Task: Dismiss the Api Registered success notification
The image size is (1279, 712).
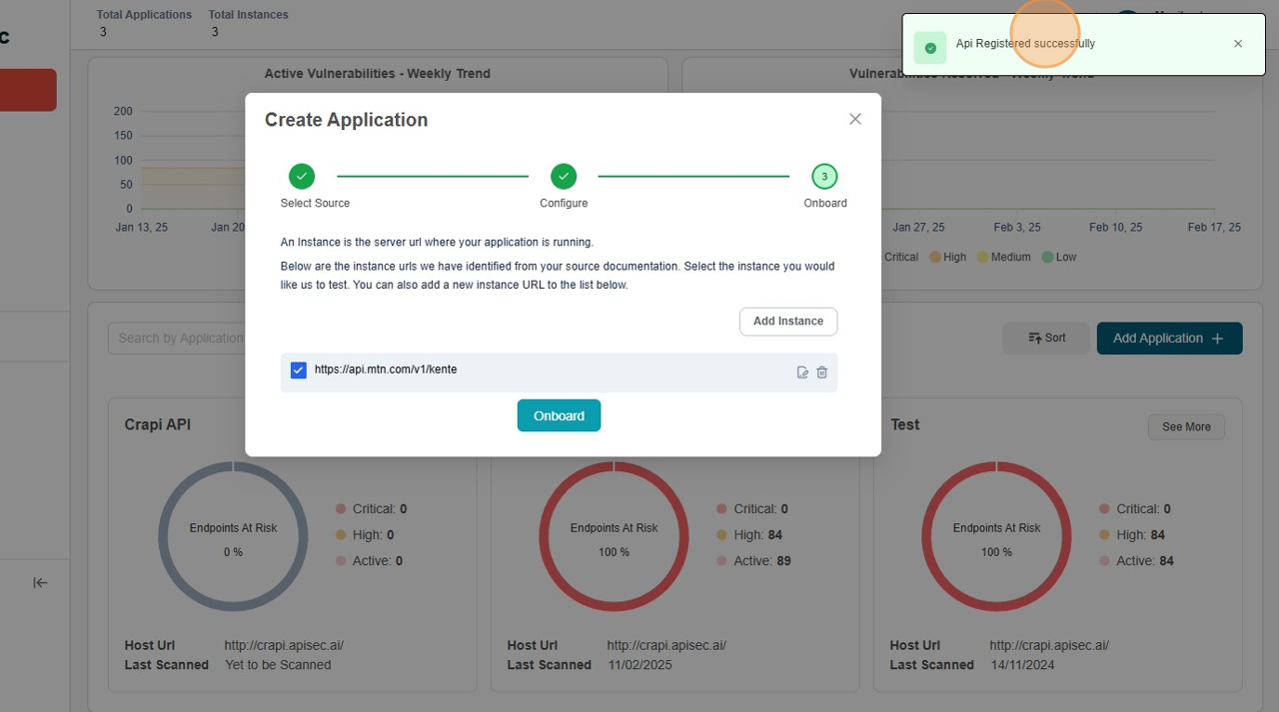Action: 1238,44
